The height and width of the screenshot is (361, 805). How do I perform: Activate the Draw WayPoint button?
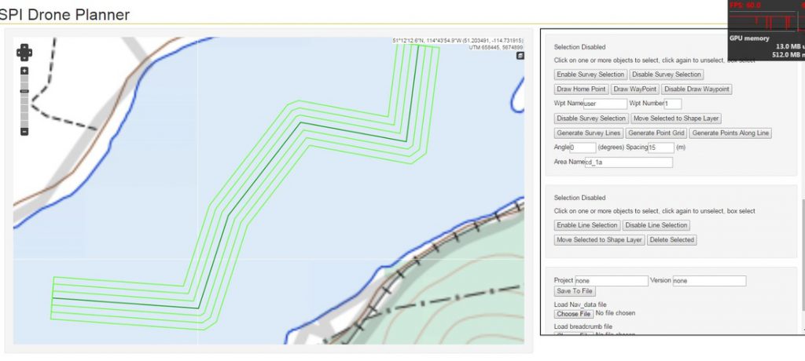(x=635, y=89)
